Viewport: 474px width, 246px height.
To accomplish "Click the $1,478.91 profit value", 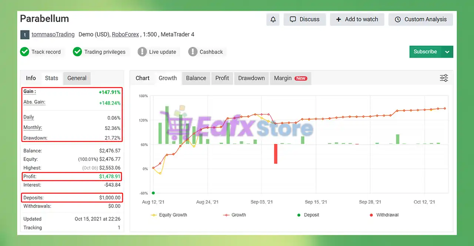I will coord(110,177).
